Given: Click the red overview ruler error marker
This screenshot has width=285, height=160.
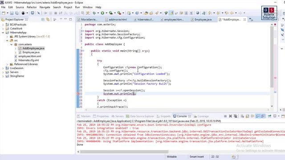Looking at the screenshot, I should coord(275,78).
